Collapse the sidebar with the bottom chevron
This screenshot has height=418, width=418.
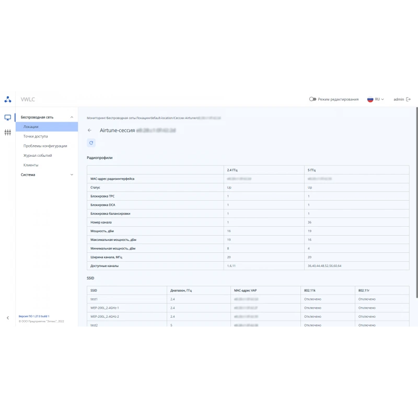coord(8,318)
